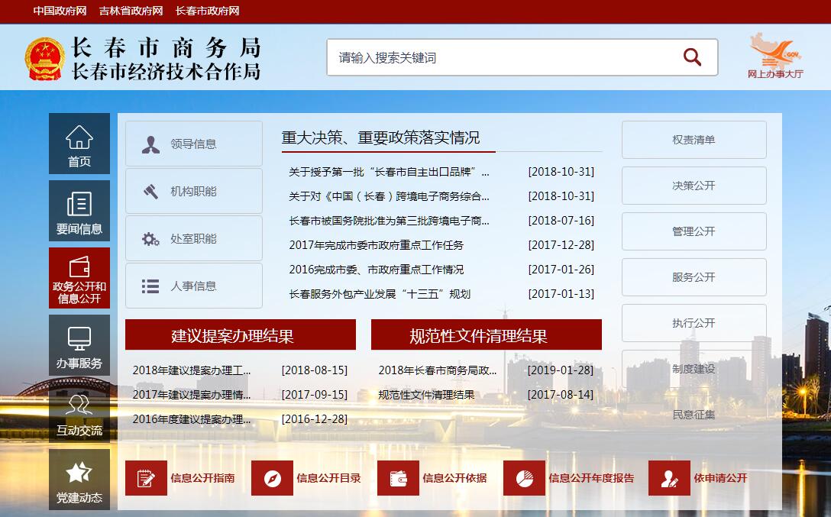831x517 pixels.
Task: Open 要闻信息 sidebar document icon
Action: point(79,204)
